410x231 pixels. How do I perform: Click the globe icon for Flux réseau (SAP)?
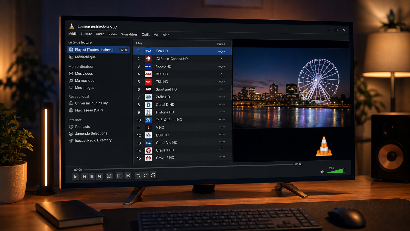coord(71,110)
